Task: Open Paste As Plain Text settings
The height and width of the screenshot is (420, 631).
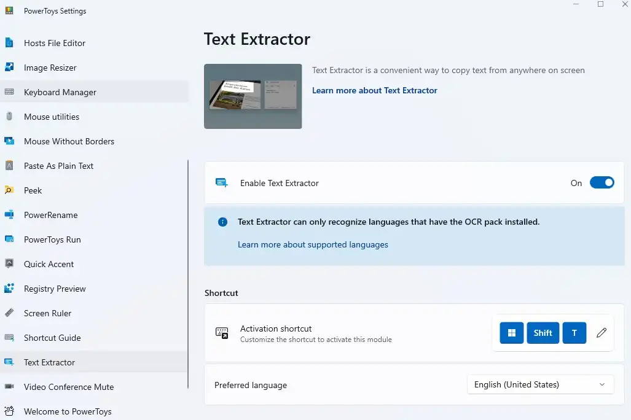Action: [x=94, y=166]
